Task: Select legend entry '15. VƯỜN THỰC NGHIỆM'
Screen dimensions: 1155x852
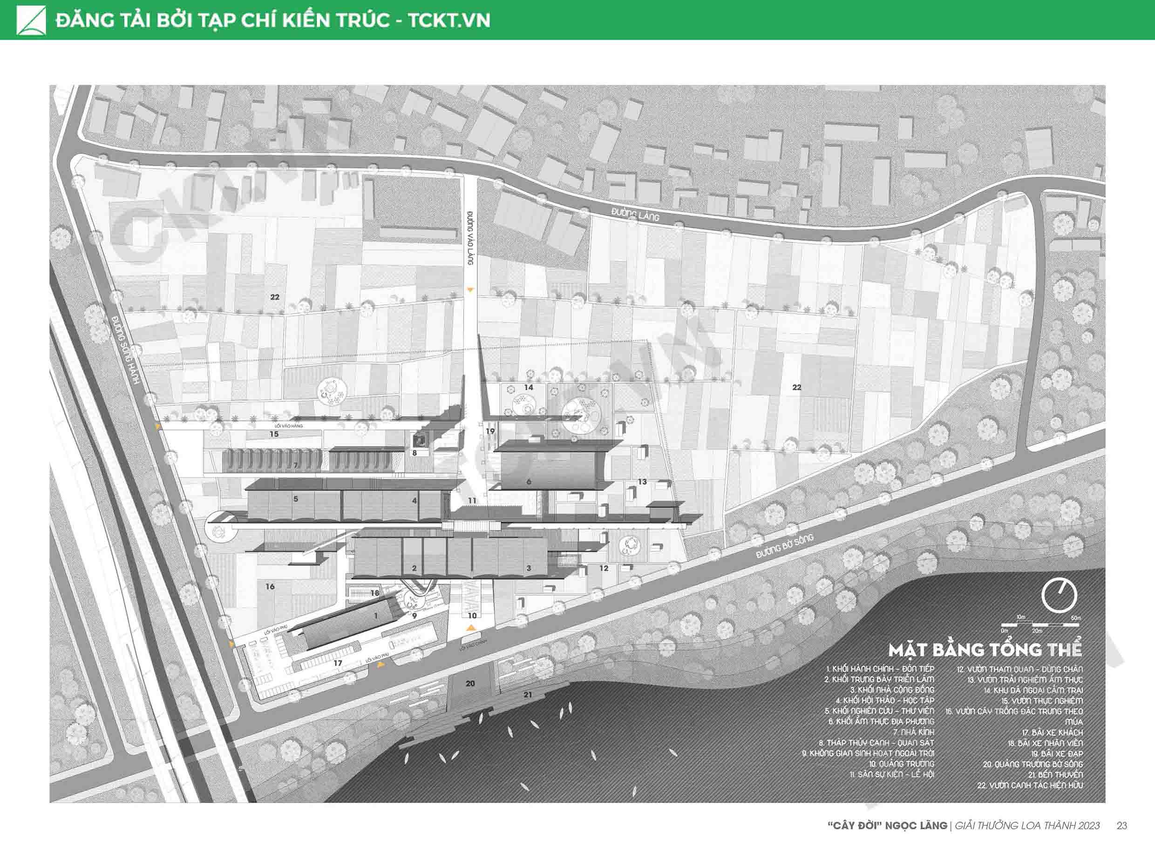Action: pos(1042,701)
